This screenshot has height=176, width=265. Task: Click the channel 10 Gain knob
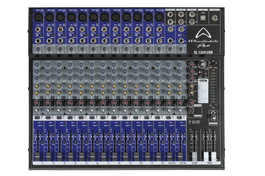(x=137, y=49)
